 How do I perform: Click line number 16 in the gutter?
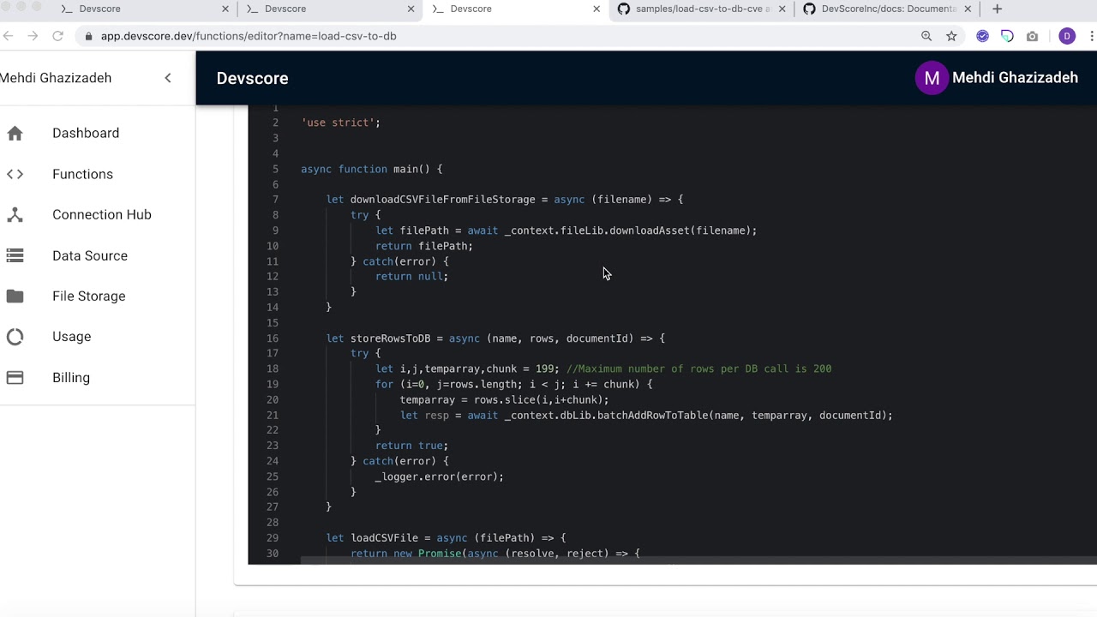coord(273,338)
